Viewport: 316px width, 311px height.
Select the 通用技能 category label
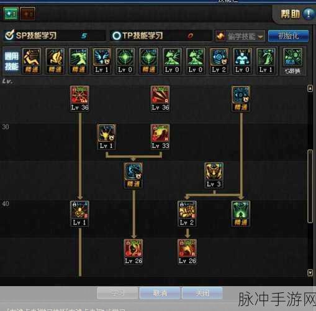[x=12, y=61]
